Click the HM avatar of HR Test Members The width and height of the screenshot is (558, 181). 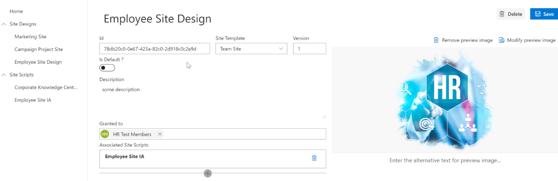pos(105,134)
